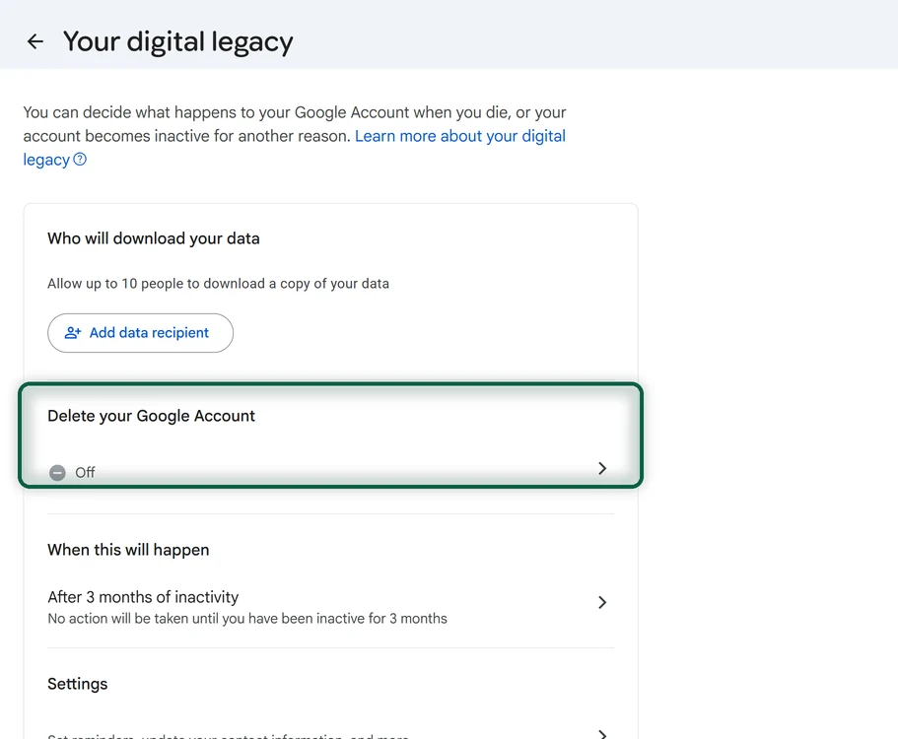Click No action will be taken description
The width and height of the screenshot is (898, 739).
tap(247, 618)
